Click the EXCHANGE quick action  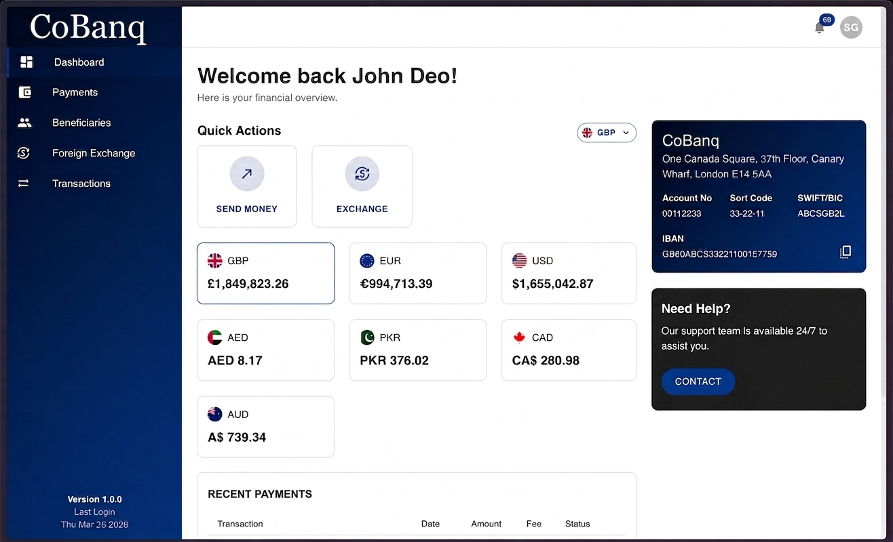362,186
